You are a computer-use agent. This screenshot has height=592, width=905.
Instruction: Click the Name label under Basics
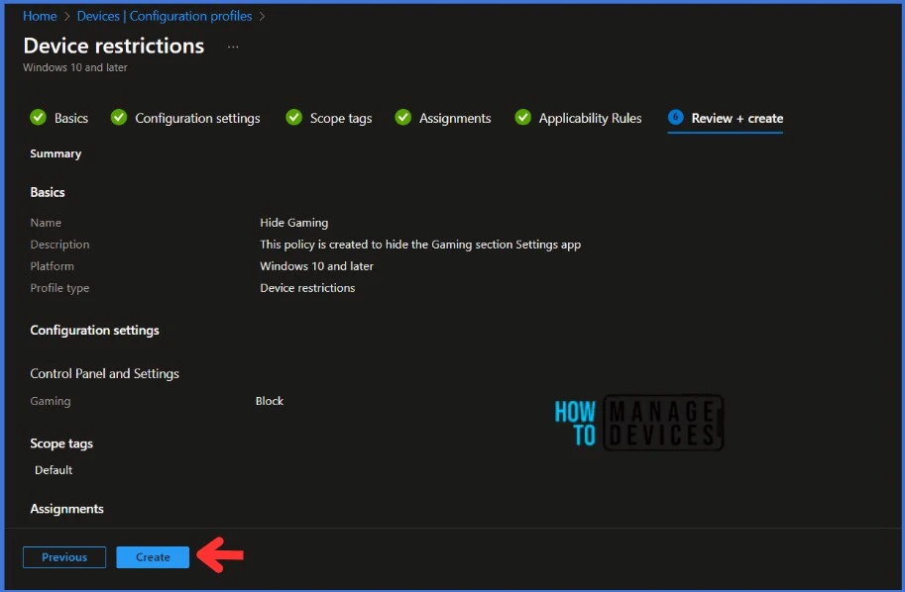click(46, 223)
